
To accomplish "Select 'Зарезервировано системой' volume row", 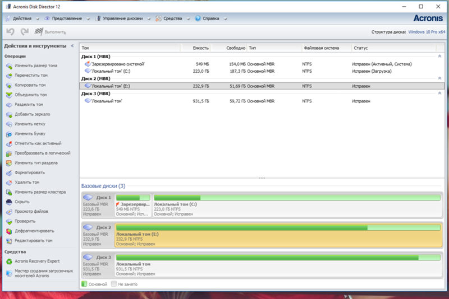I will [262, 64].
